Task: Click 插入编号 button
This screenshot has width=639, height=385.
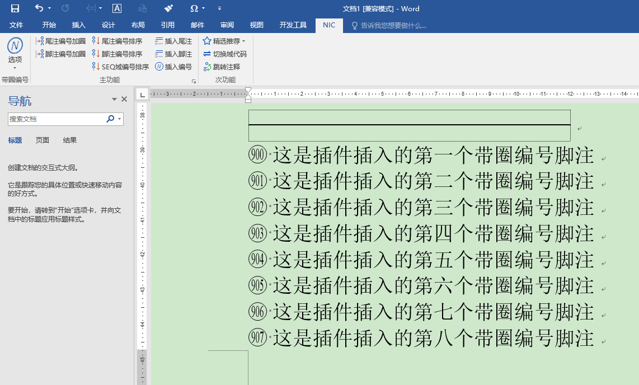Action: (x=173, y=67)
